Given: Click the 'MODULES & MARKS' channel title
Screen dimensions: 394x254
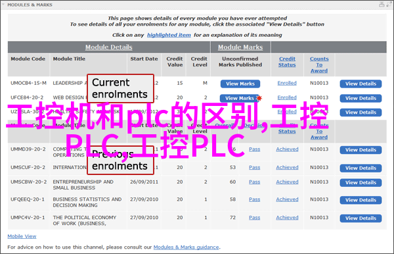Looking at the screenshot, I should [30, 5].
